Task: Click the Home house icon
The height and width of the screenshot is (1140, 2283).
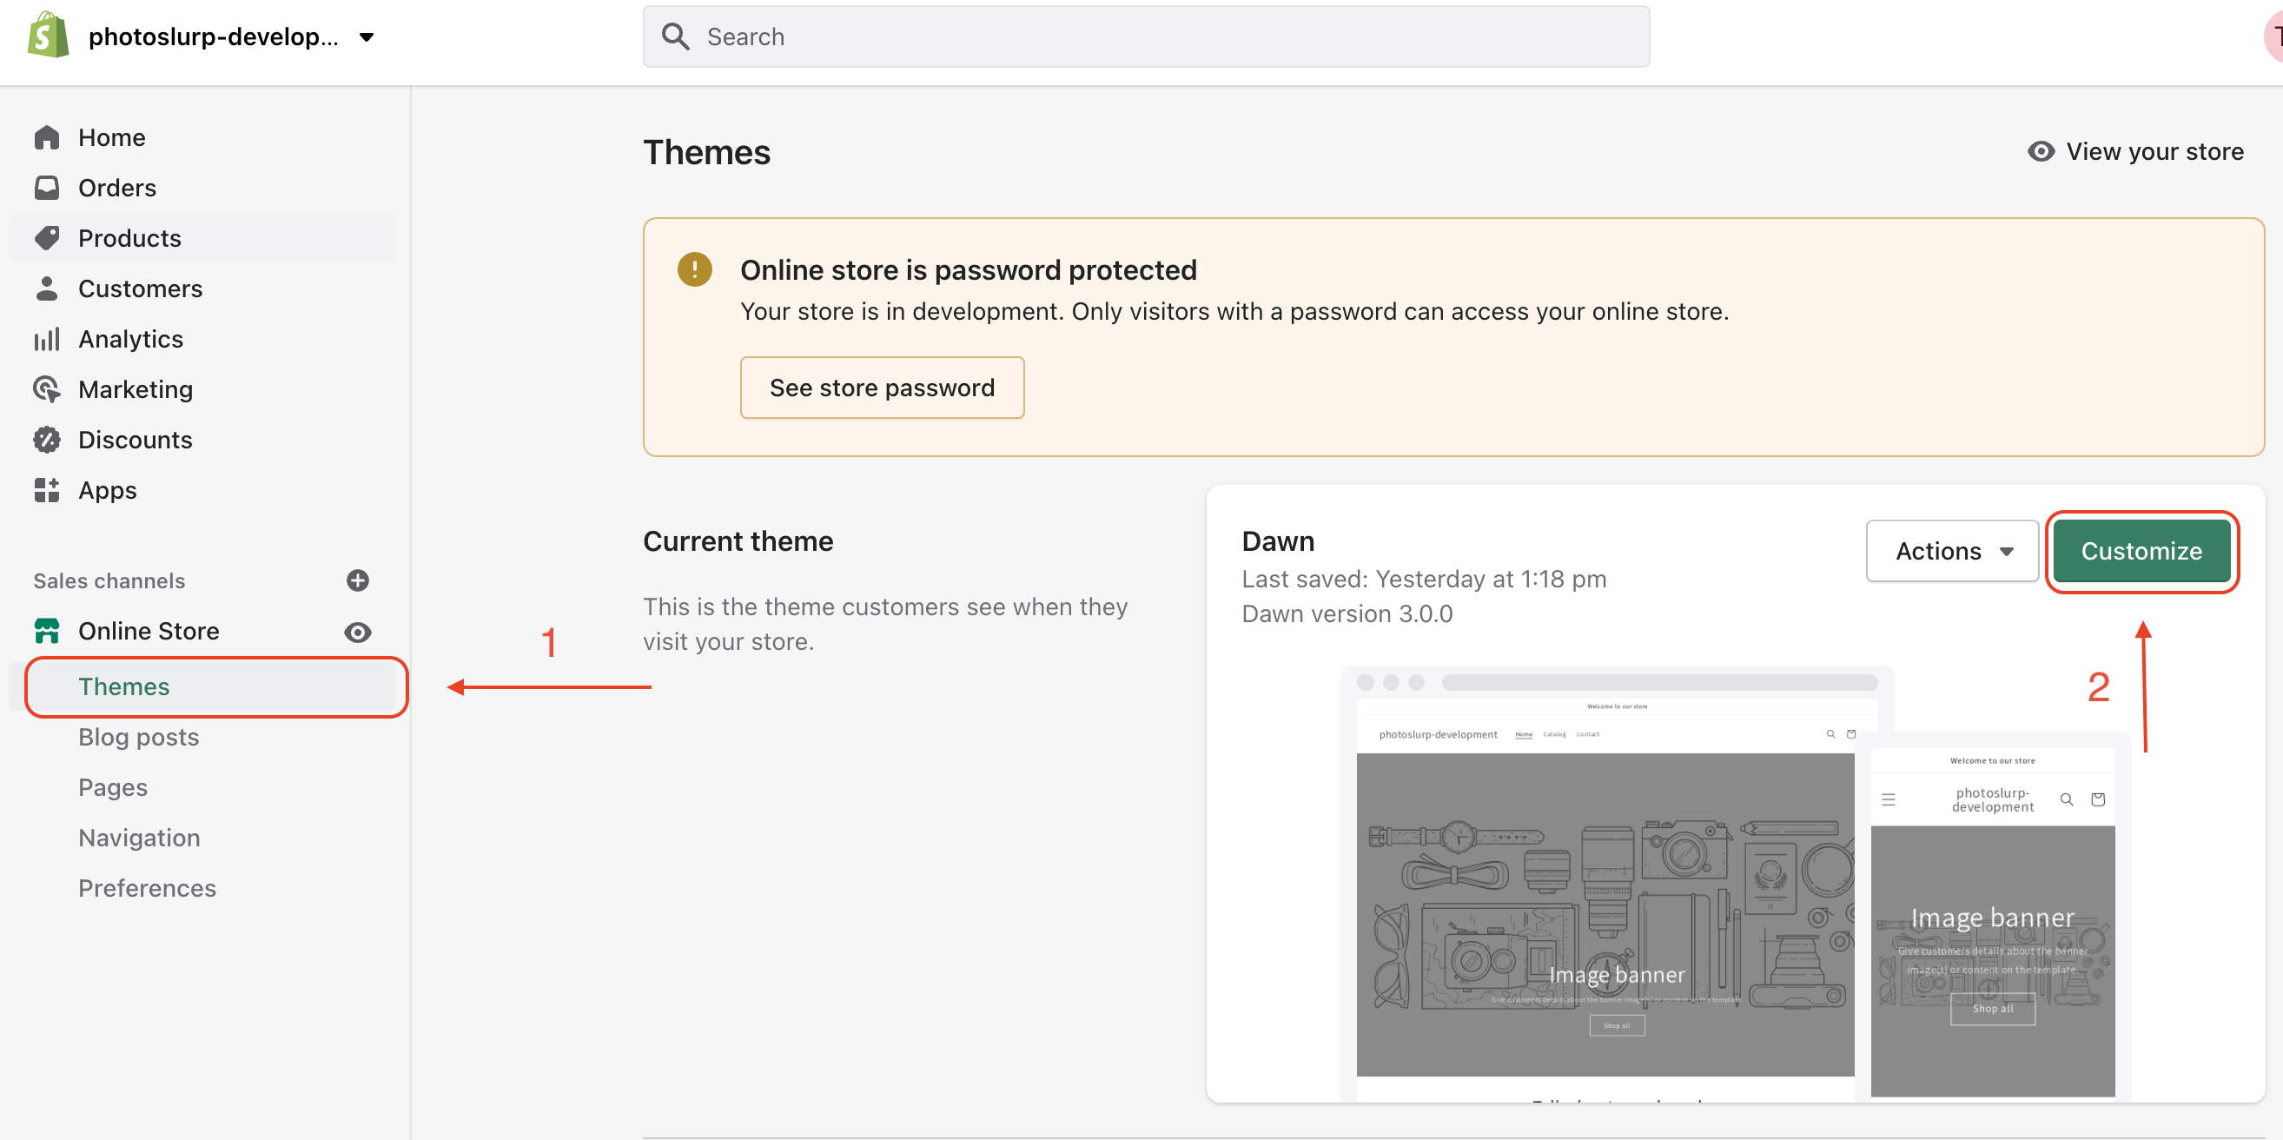Action: pyautogui.click(x=46, y=137)
